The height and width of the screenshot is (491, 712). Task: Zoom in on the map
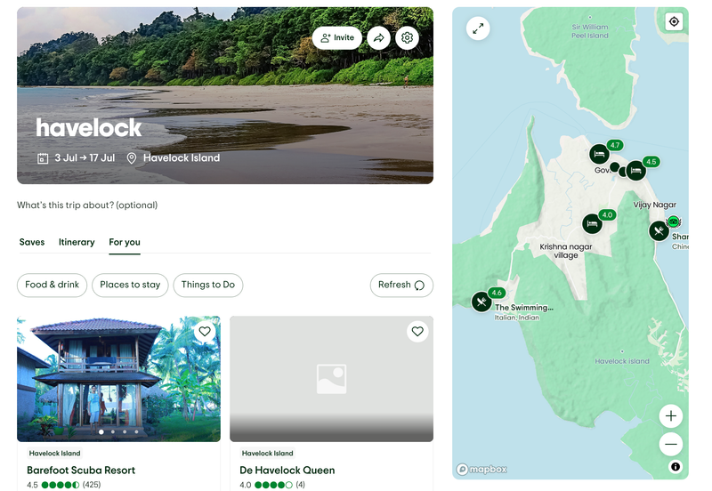coord(671,415)
